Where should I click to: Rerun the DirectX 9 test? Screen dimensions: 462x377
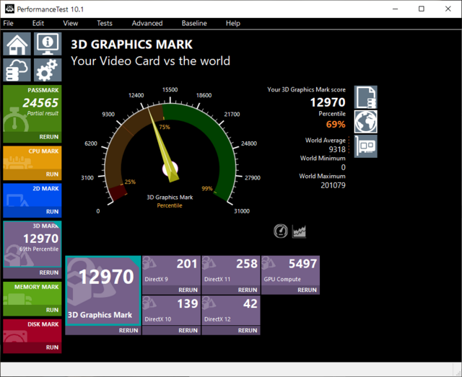coord(188,290)
